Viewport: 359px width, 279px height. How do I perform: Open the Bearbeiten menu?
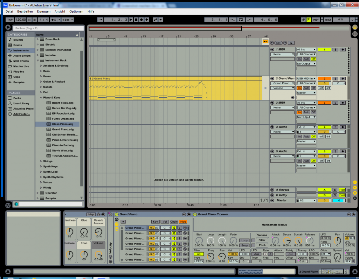tap(25, 12)
